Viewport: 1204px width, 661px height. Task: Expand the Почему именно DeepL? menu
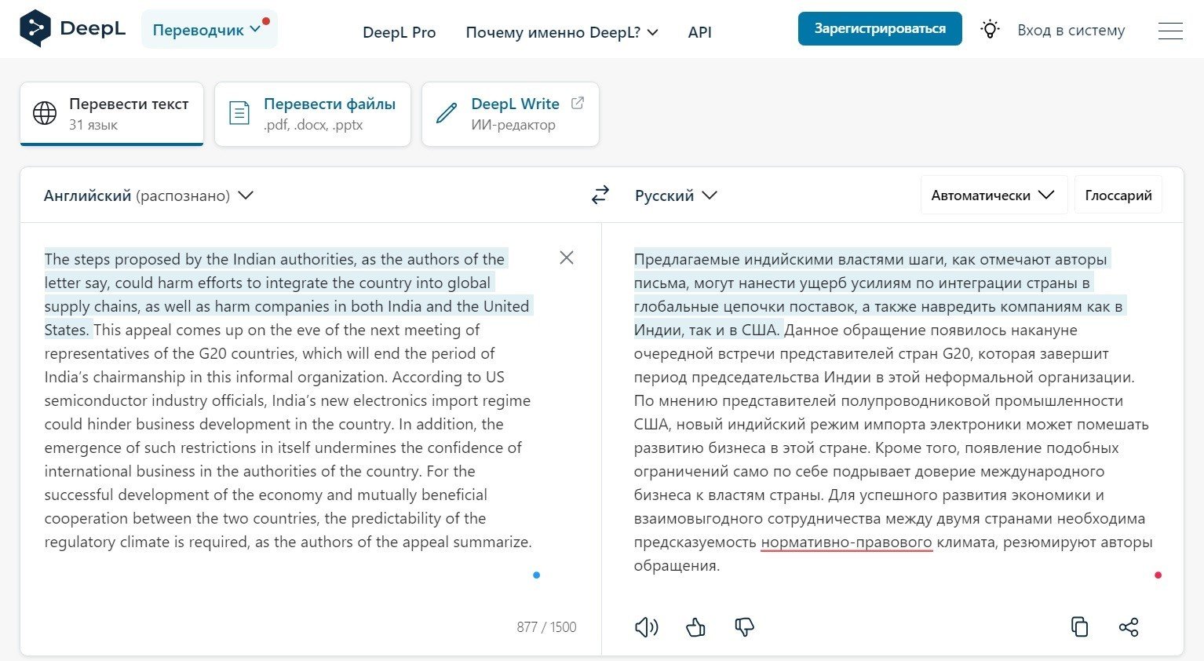tap(562, 32)
